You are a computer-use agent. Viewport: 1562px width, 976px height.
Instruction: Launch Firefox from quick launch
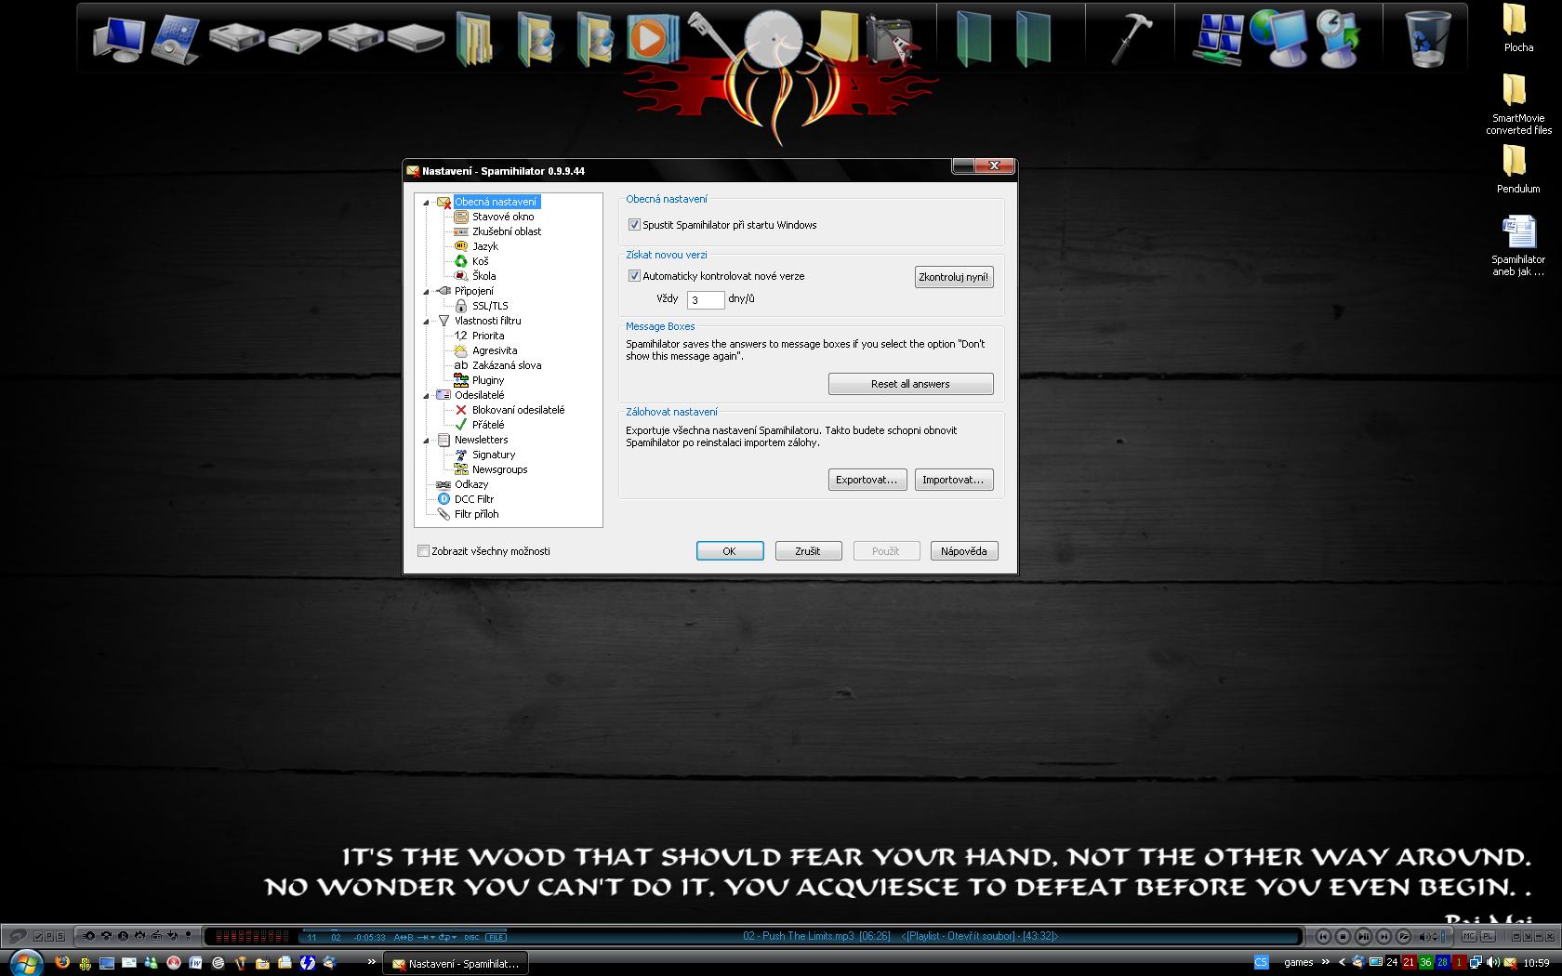pos(62,963)
